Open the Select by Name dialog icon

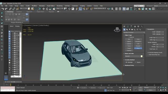pyautogui.click(x=33, y=9)
